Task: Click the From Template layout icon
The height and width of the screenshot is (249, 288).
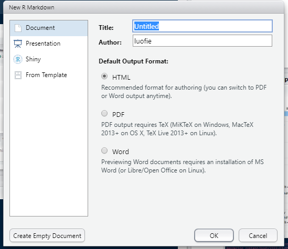Action: [18, 75]
